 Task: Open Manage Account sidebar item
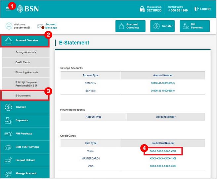coord(25,173)
